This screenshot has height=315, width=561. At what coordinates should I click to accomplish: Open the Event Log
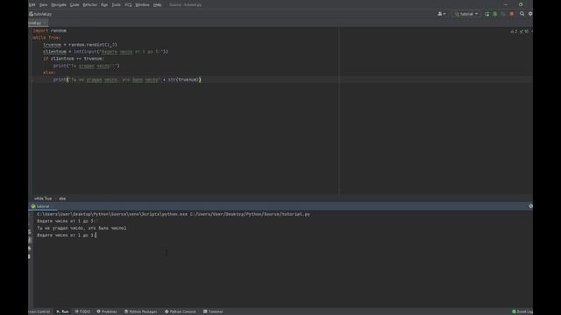pyautogui.click(x=522, y=311)
